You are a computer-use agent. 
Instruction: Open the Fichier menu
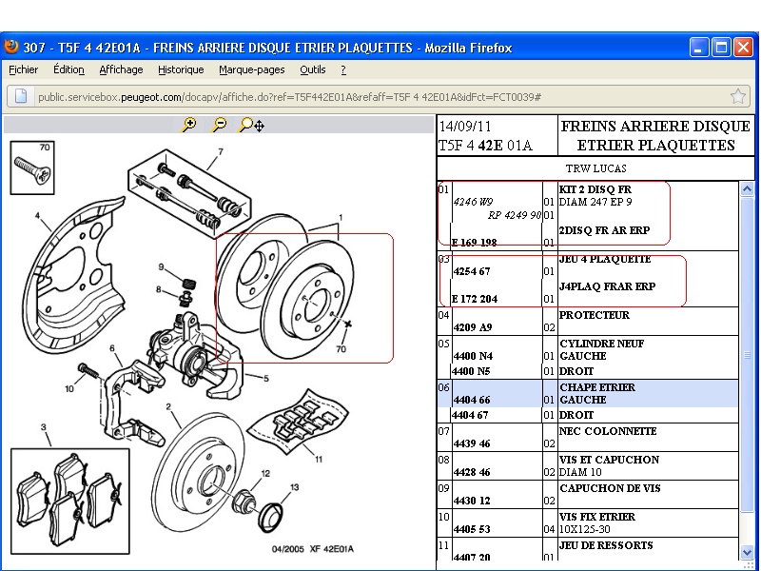tap(23, 69)
